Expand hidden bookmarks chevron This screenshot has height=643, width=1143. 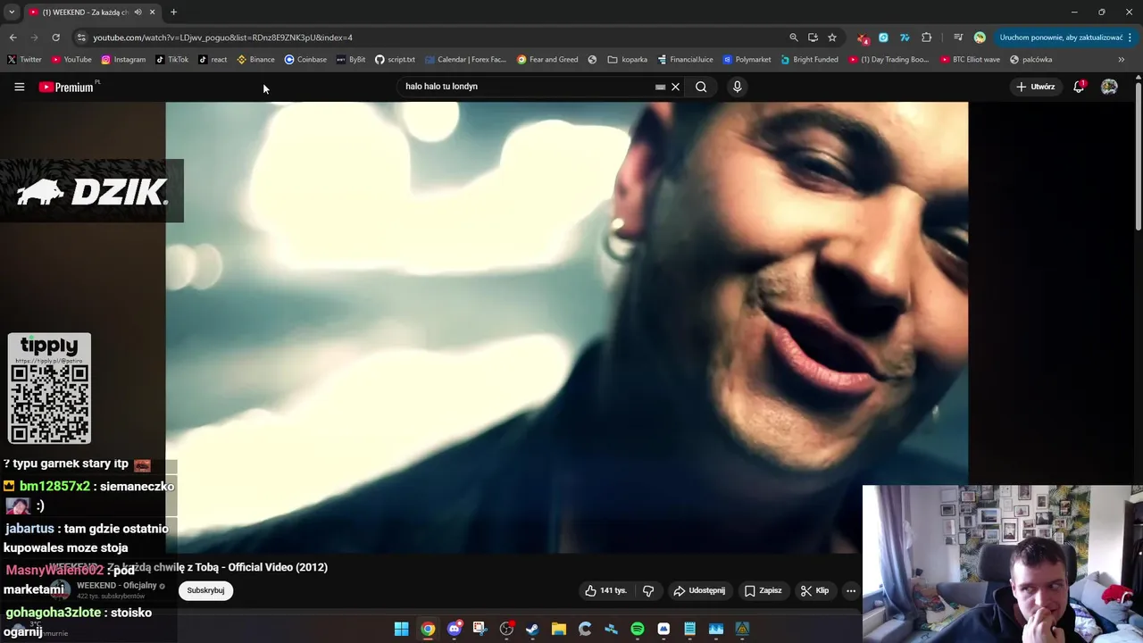coord(1121,60)
